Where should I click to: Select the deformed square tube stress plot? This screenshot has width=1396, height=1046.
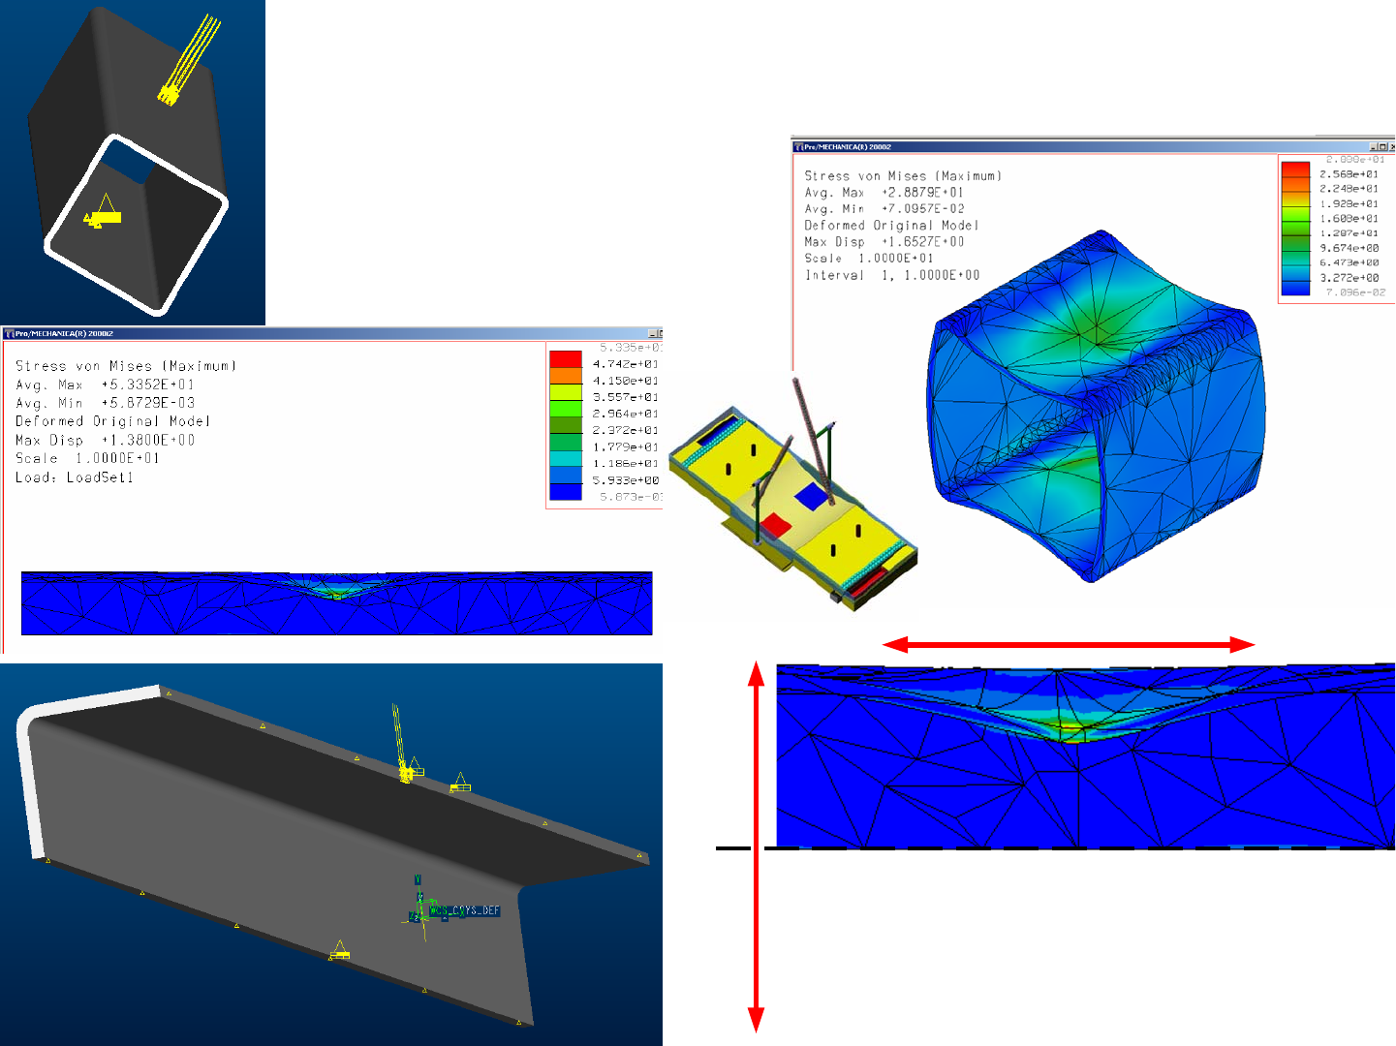pyautogui.click(x=1096, y=407)
